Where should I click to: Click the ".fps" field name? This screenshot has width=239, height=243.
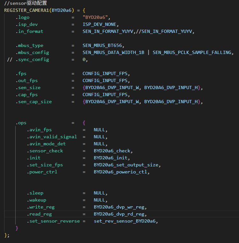pos(21,74)
